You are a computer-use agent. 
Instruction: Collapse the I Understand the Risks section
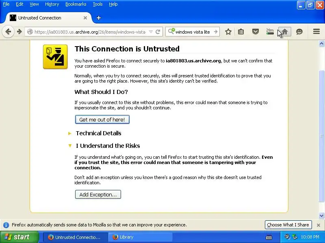click(x=104, y=146)
